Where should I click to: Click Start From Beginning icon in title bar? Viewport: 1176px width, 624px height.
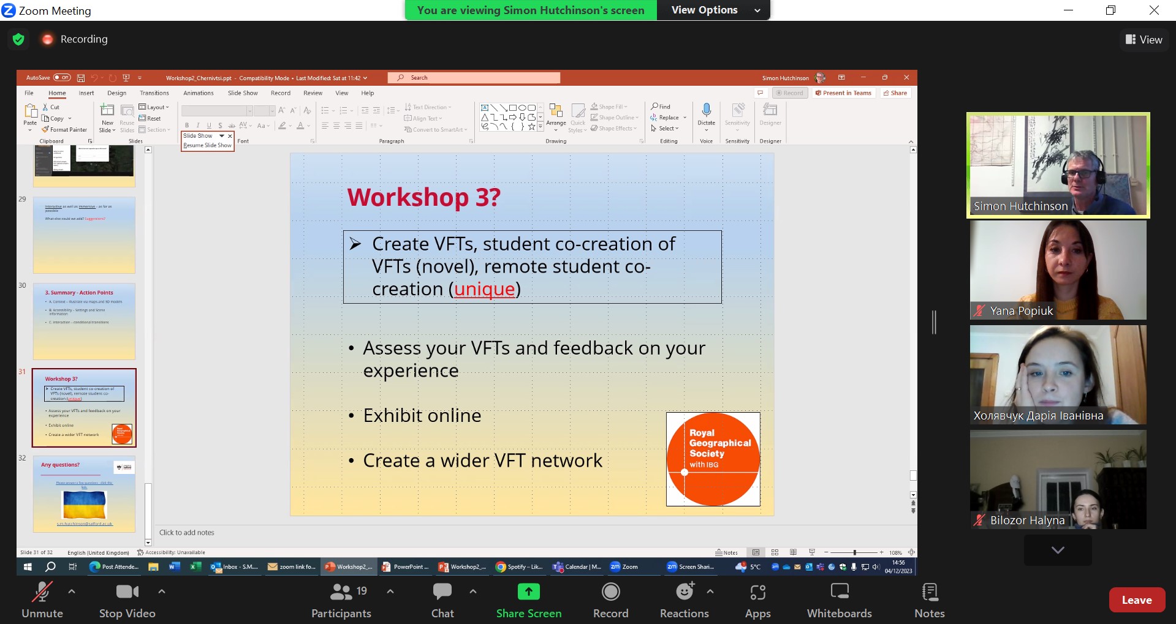pyautogui.click(x=126, y=78)
